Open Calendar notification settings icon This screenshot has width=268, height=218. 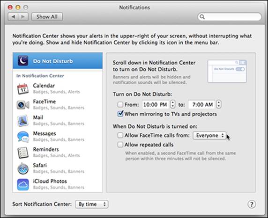pyautogui.click(x=23, y=89)
